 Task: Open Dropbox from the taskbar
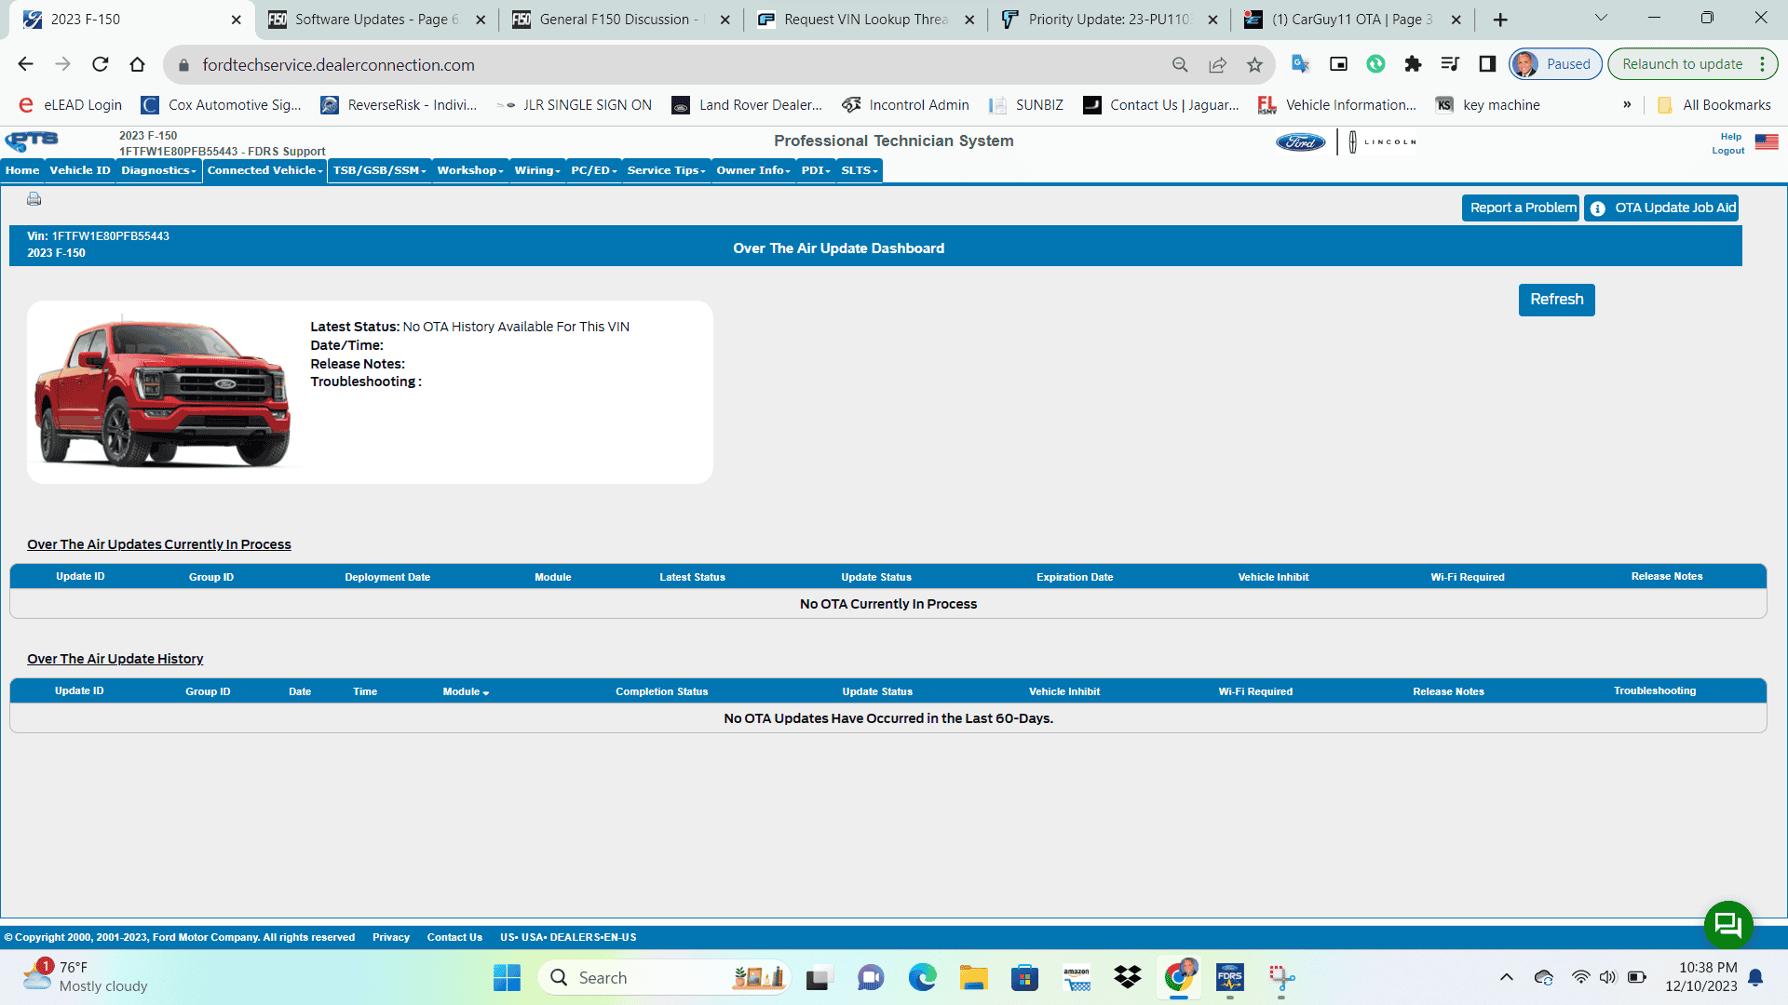coord(1127,978)
